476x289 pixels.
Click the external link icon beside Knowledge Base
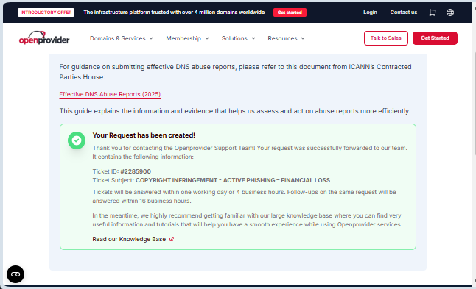click(172, 239)
